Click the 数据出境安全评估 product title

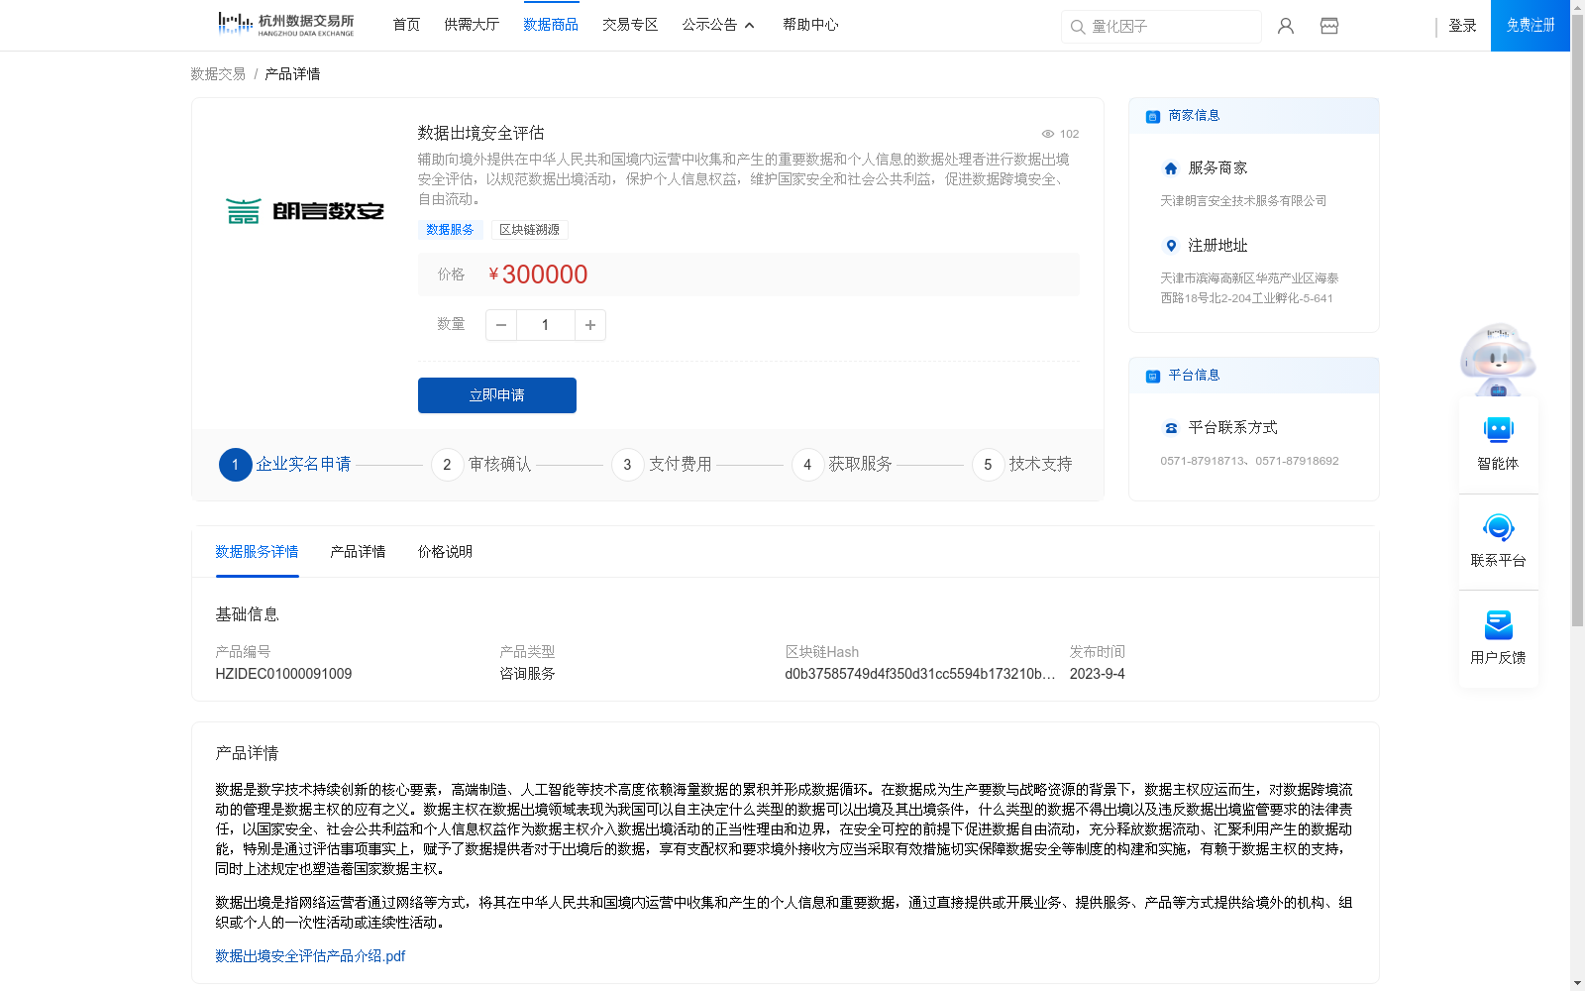click(x=480, y=133)
